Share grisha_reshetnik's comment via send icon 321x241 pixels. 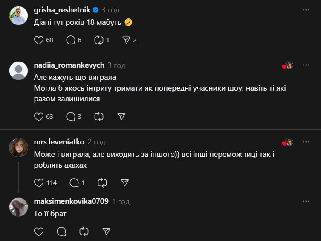[x=126, y=40]
